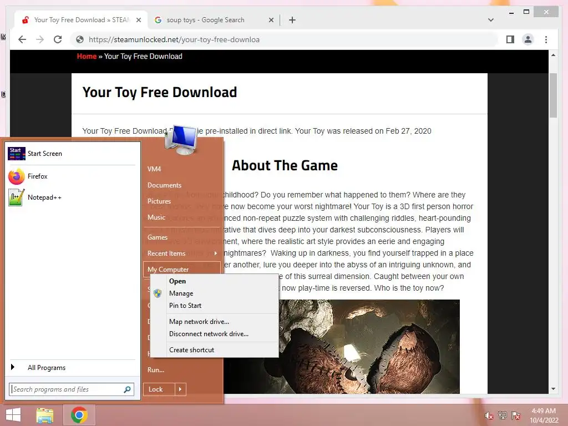Close the soup toys Google Search tab
Image resolution: width=568 pixels, height=426 pixels.
[x=271, y=20]
